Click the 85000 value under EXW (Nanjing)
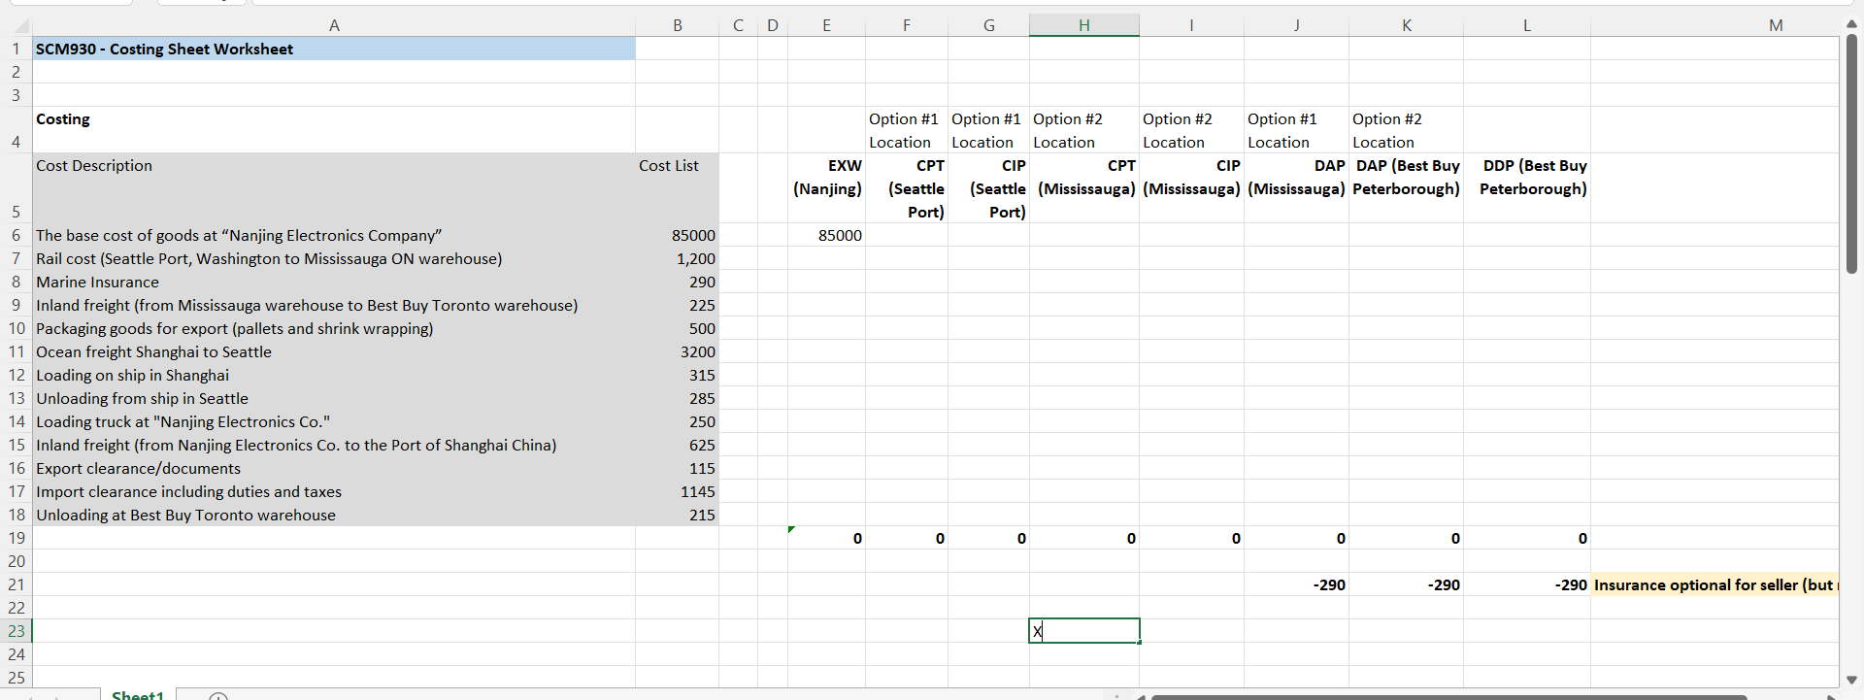The height and width of the screenshot is (700, 1864). point(840,235)
